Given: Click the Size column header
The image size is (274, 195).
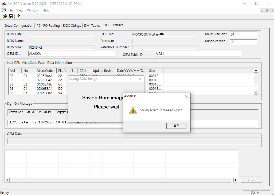Looking at the screenshot, I should (x=155, y=71).
